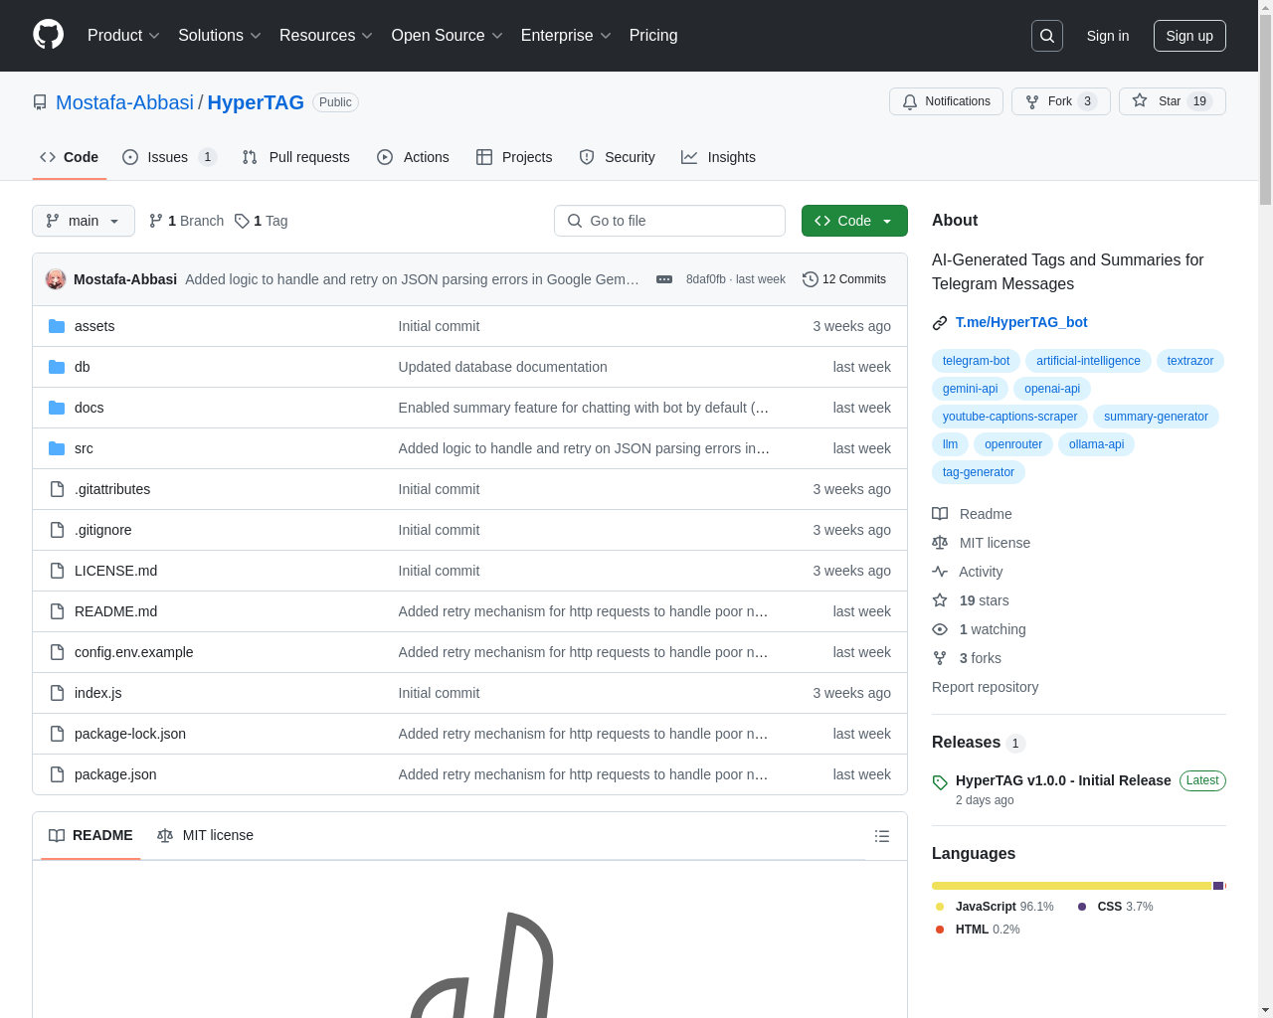Open the T.me/HyperTAG_bot link
This screenshot has height=1018, width=1273.
pyautogui.click(x=1021, y=322)
